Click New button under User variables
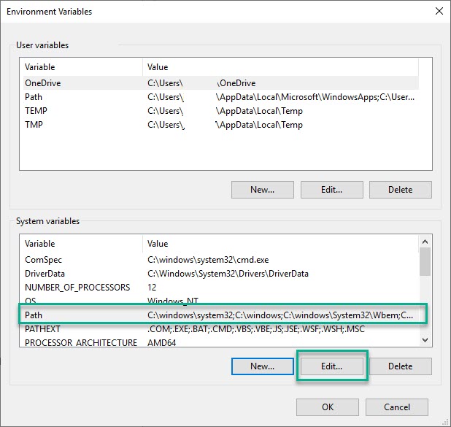Viewport: 451px width, 427px height. click(x=262, y=190)
